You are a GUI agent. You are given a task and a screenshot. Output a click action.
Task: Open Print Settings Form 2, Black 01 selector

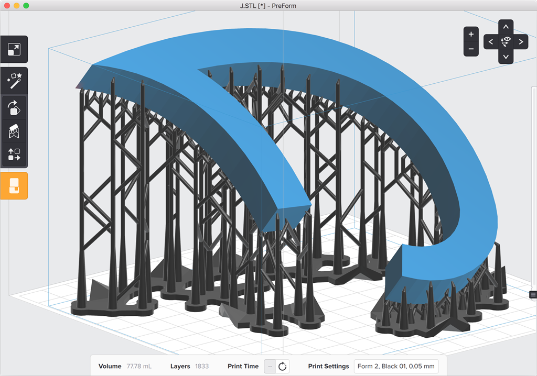coord(396,366)
